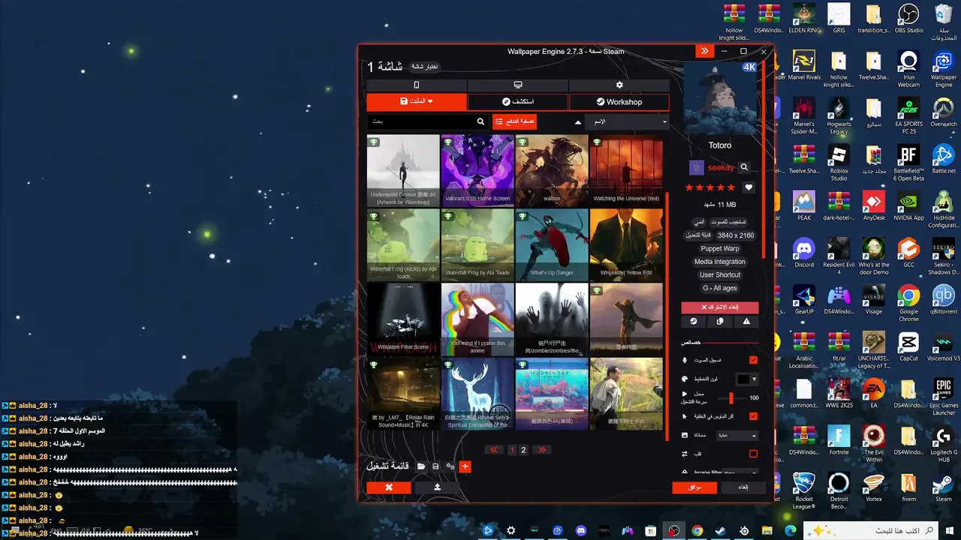The image size is (961, 540).
Task: Click the Windows search box
Action: (x=870, y=530)
